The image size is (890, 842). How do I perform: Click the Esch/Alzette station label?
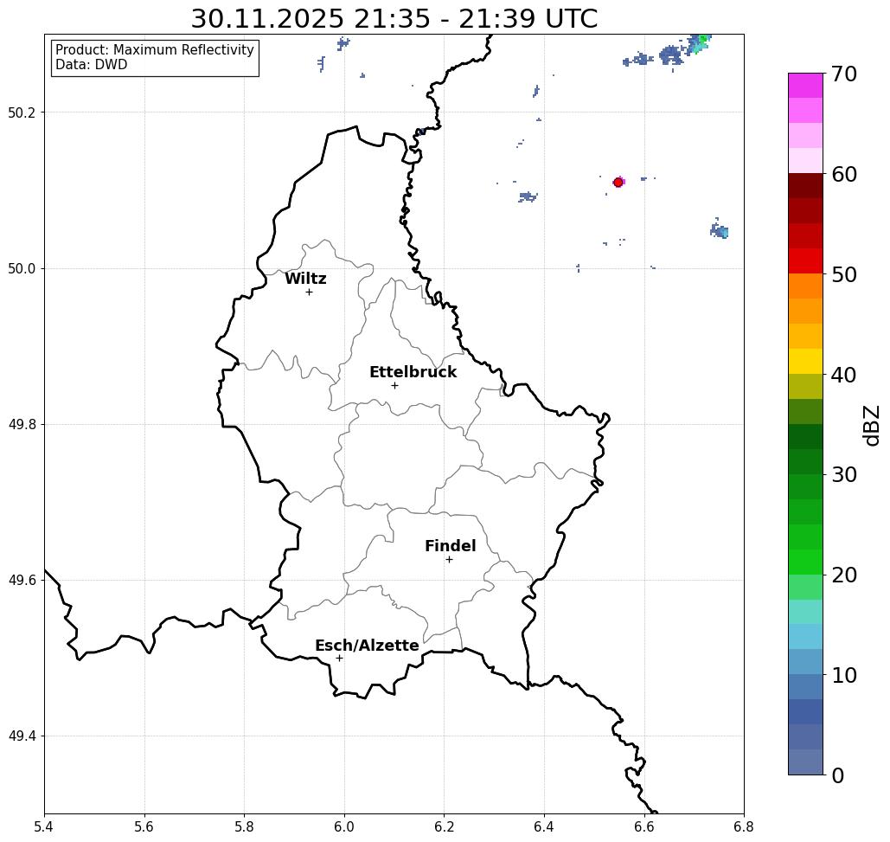pos(367,646)
